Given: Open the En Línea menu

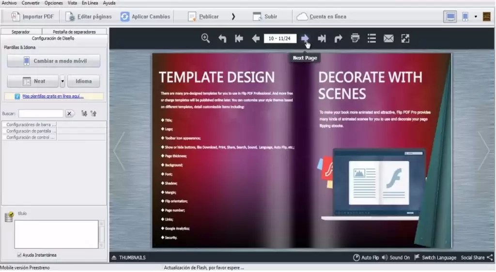Looking at the screenshot, I should coord(90,3).
